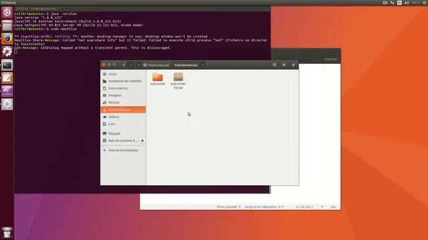Open the Texto simples dropdown

point(229,207)
